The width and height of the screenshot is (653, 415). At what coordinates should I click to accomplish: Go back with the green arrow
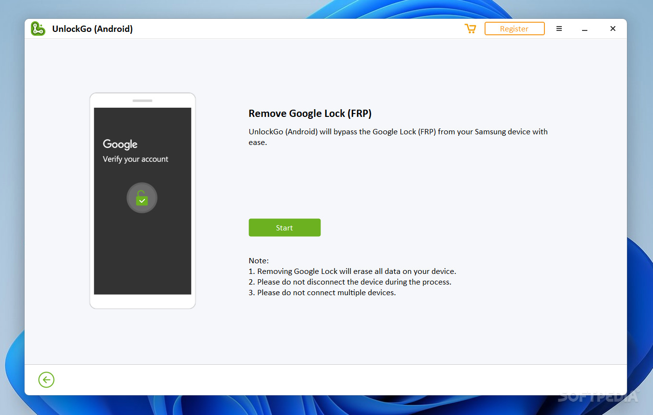point(46,380)
